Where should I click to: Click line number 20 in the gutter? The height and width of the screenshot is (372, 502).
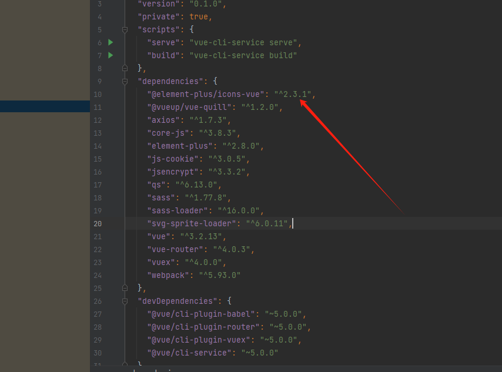(98, 224)
